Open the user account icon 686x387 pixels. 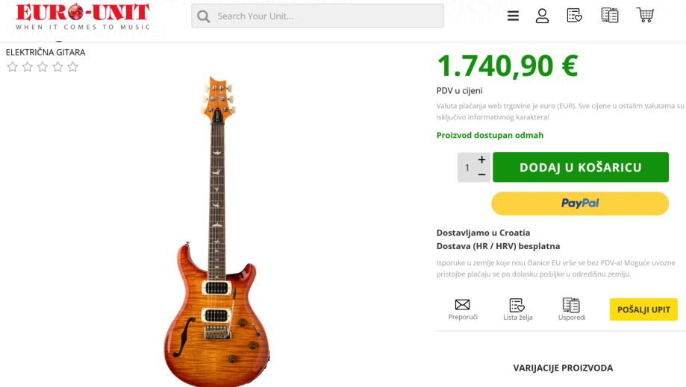coord(543,16)
